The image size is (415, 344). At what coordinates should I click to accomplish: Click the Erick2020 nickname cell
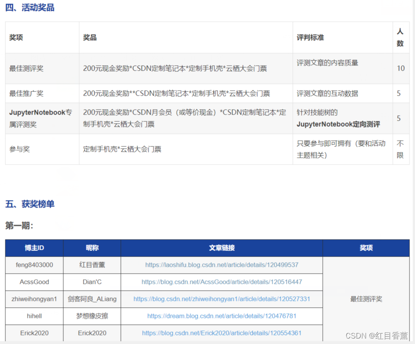pos(92,333)
